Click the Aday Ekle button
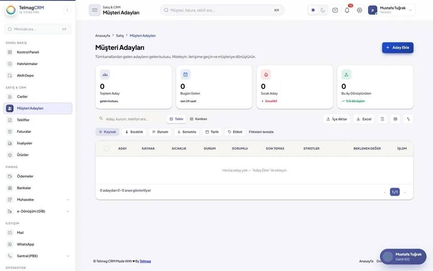The height and width of the screenshot is (271, 433). (x=398, y=47)
